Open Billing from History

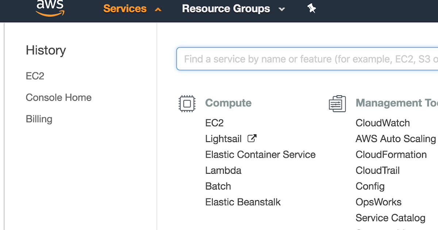(39, 119)
